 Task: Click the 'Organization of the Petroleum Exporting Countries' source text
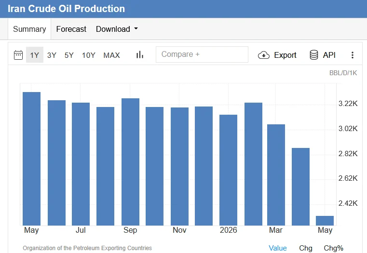(87, 248)
